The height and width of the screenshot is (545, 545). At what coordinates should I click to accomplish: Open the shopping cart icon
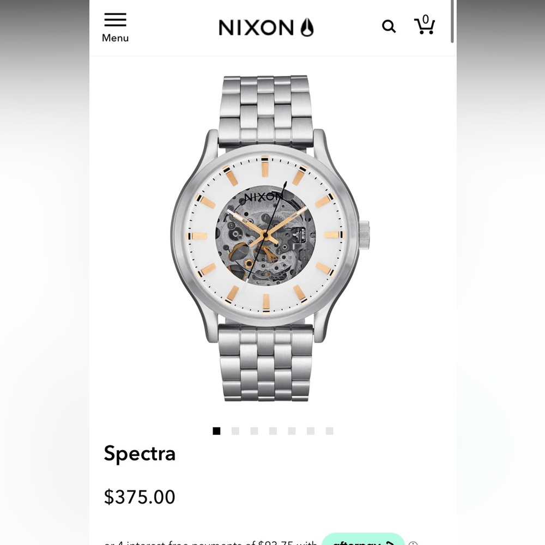(x=425, y=26)
